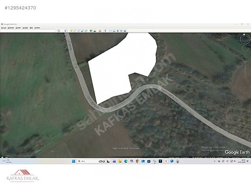Open the Ekle menu
Screen dimensions: 251x188
(x=31, y=28)
